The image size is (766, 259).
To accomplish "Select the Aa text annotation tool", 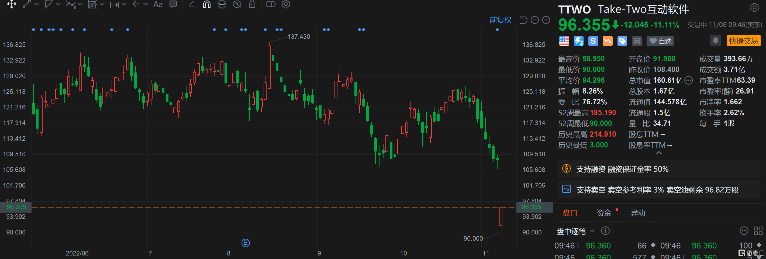I will [158, 4].
